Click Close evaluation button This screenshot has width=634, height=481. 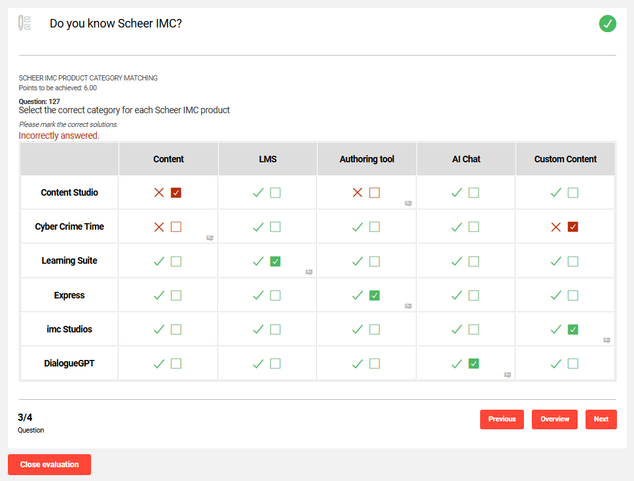pyautogui.click(x=49, y=465)
